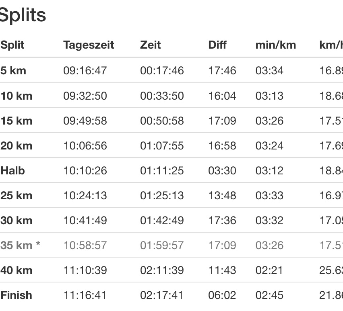The height and width of the screenshot is (311, 343).
Task: Select the Halb split row label
Action: tap(13, 170)
